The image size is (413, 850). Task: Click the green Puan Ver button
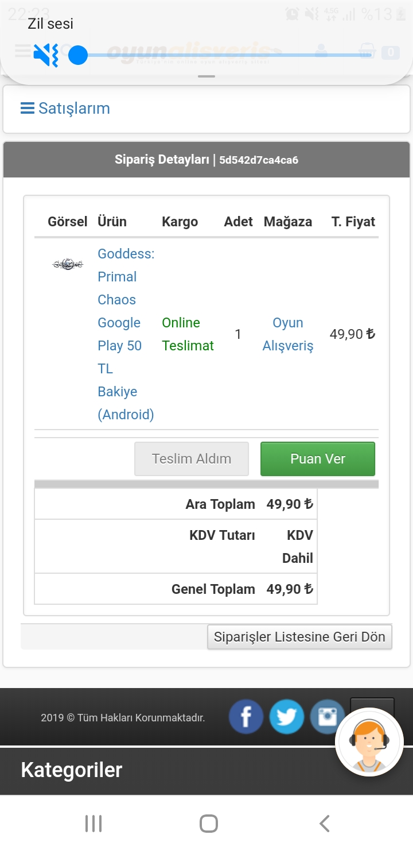pyautogui.click(x=317, y=459)
